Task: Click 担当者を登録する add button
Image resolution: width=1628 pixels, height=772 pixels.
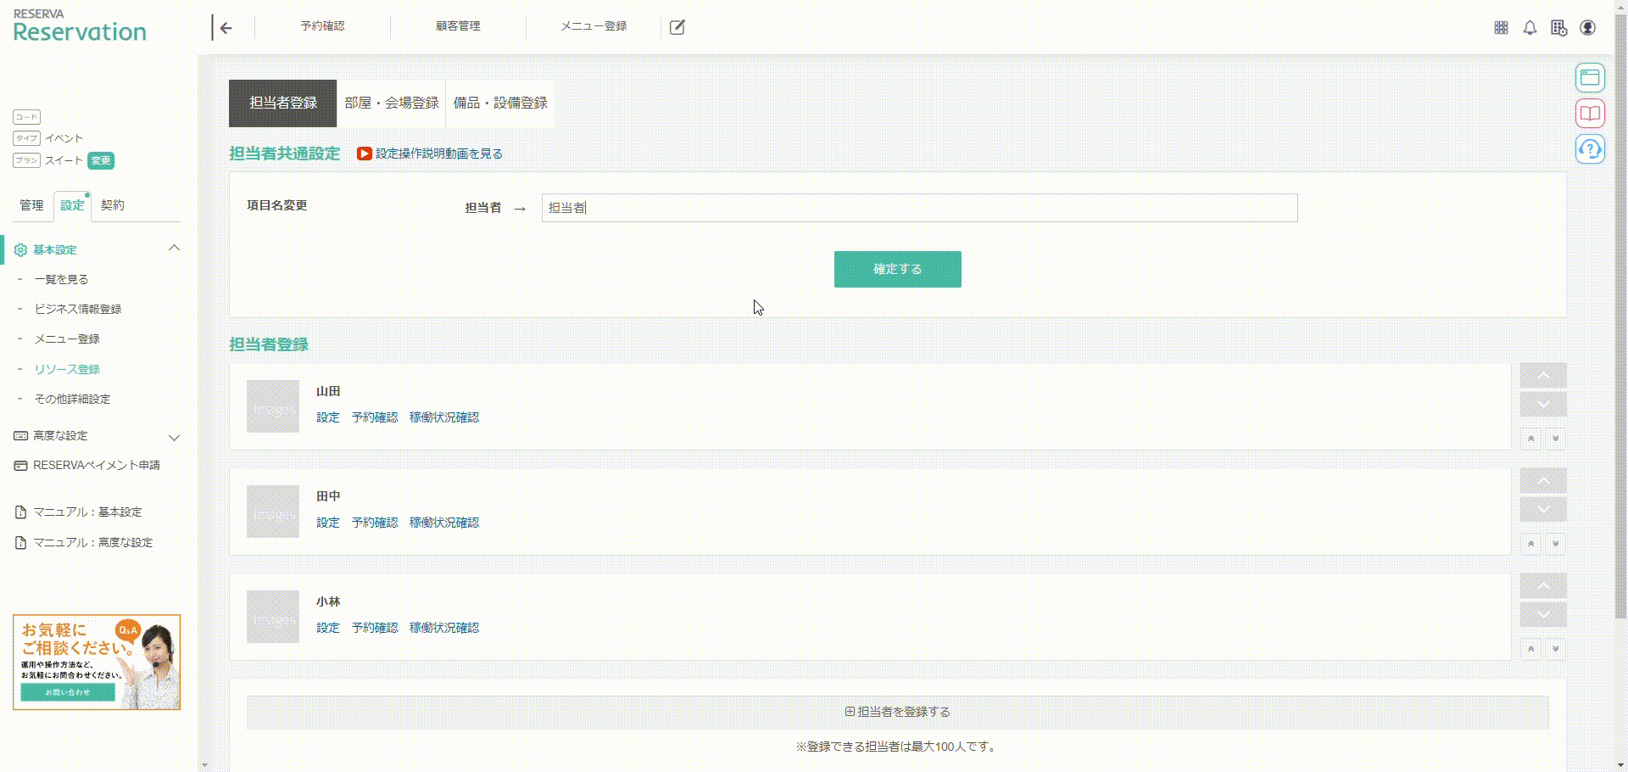Action: tap(897, 712)
